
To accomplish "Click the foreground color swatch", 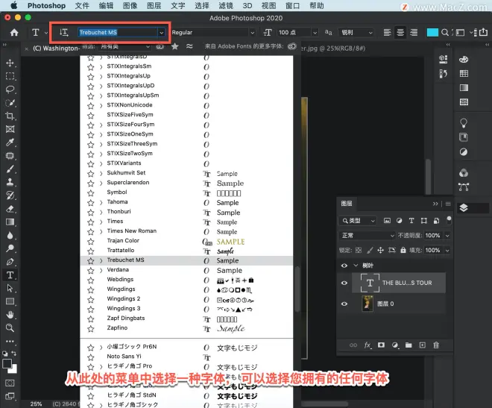I will point(7,364).
